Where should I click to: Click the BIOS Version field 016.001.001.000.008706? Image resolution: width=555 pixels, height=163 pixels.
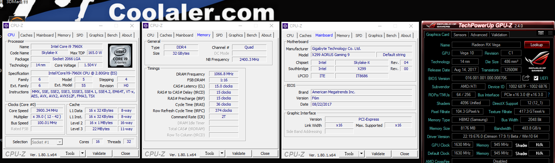click(x=486, y=78)
